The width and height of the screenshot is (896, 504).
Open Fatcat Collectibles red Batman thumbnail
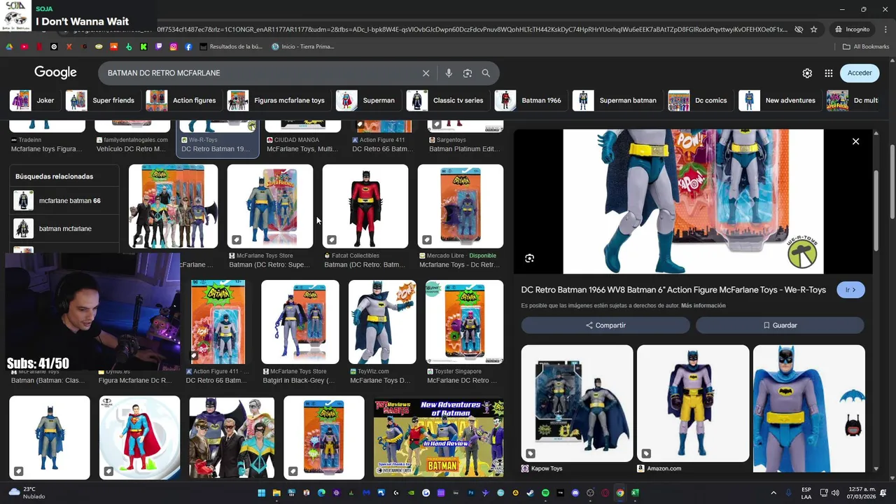coord(365,206)
